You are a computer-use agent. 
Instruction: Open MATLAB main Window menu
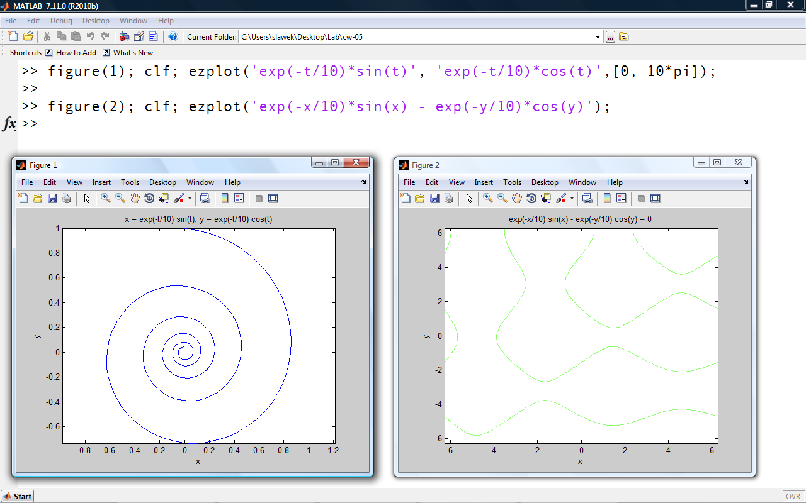(133, 21)
